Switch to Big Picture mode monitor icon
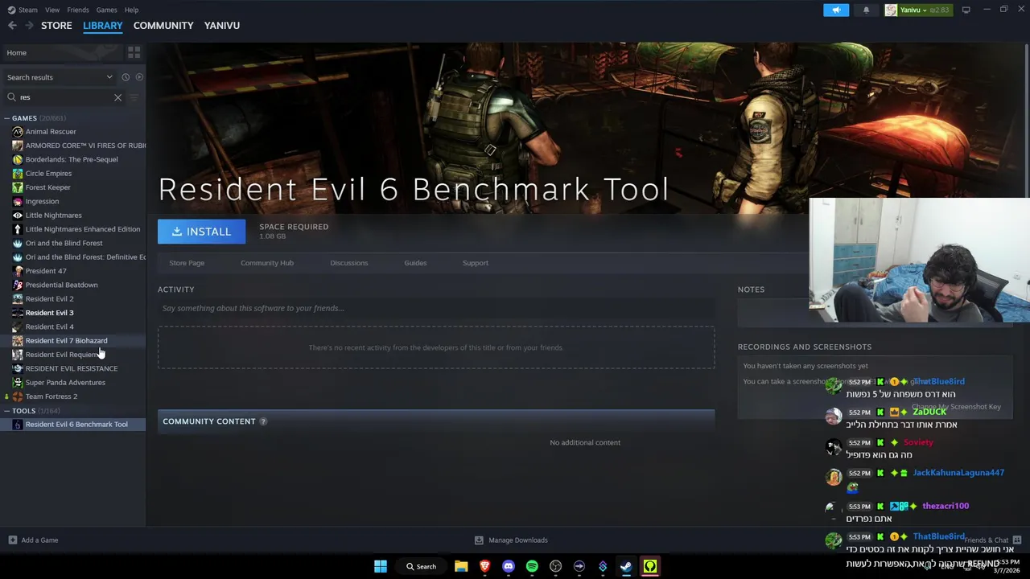The image size is (1030, 579). [x=966, y=10]
